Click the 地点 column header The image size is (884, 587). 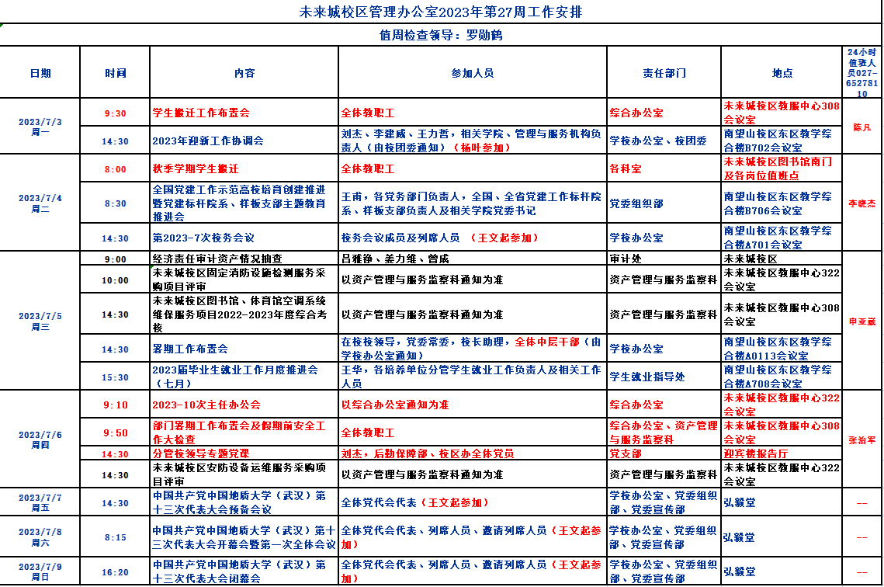point(782,73)
